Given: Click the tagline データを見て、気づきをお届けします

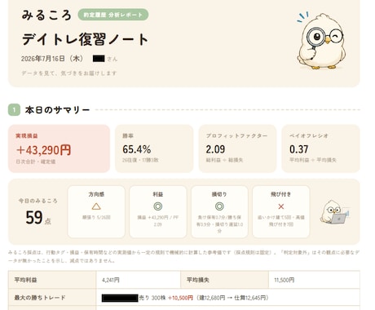Looking at the screenshot, I should (x=69, y=73).
